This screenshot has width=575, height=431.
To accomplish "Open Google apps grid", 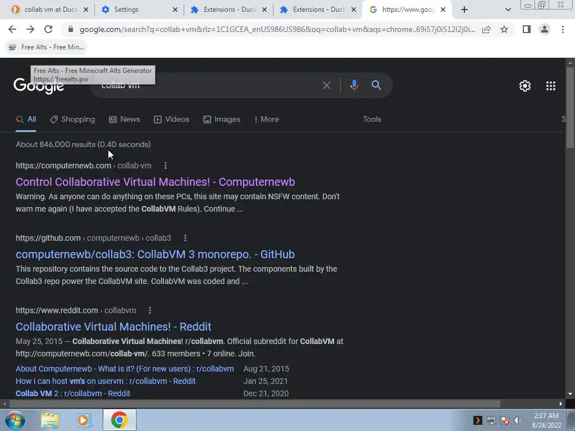I will pyautogui.click(x=551, y=86).
